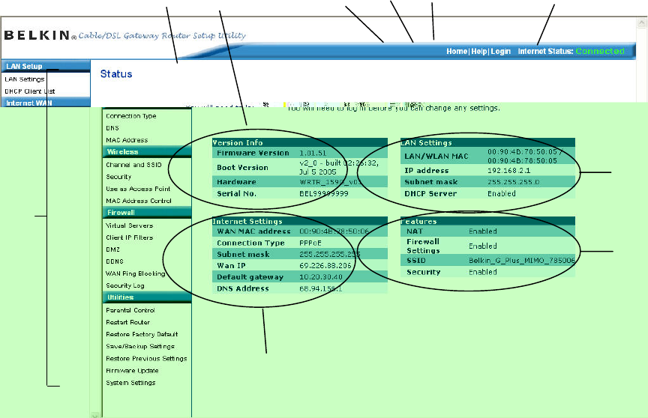Open Firmware Update page
This screenshot has width=648, height=418.
click(132, 371)
